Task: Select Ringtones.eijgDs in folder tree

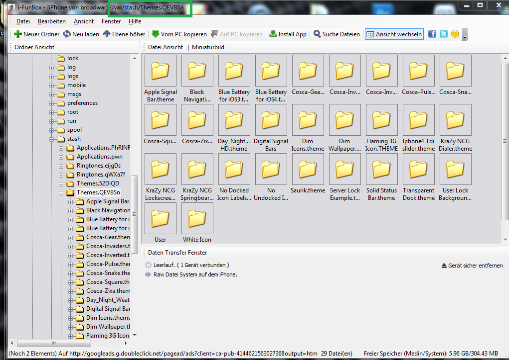Action: tap(99, 166)
